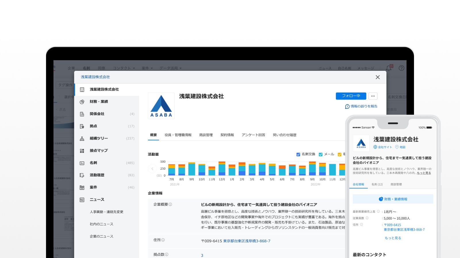The height and width of the screenshot is (258, 460).
Task: Open the コンタクト dropdown in the top navigation
Action: tap(124, 68)
